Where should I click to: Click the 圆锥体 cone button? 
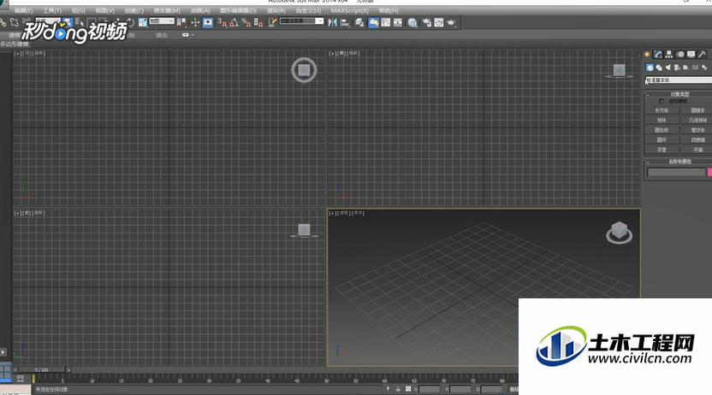(x=696, y=110)
